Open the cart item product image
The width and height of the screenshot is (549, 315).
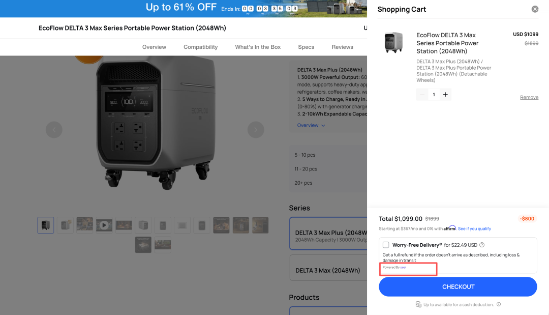393,42
